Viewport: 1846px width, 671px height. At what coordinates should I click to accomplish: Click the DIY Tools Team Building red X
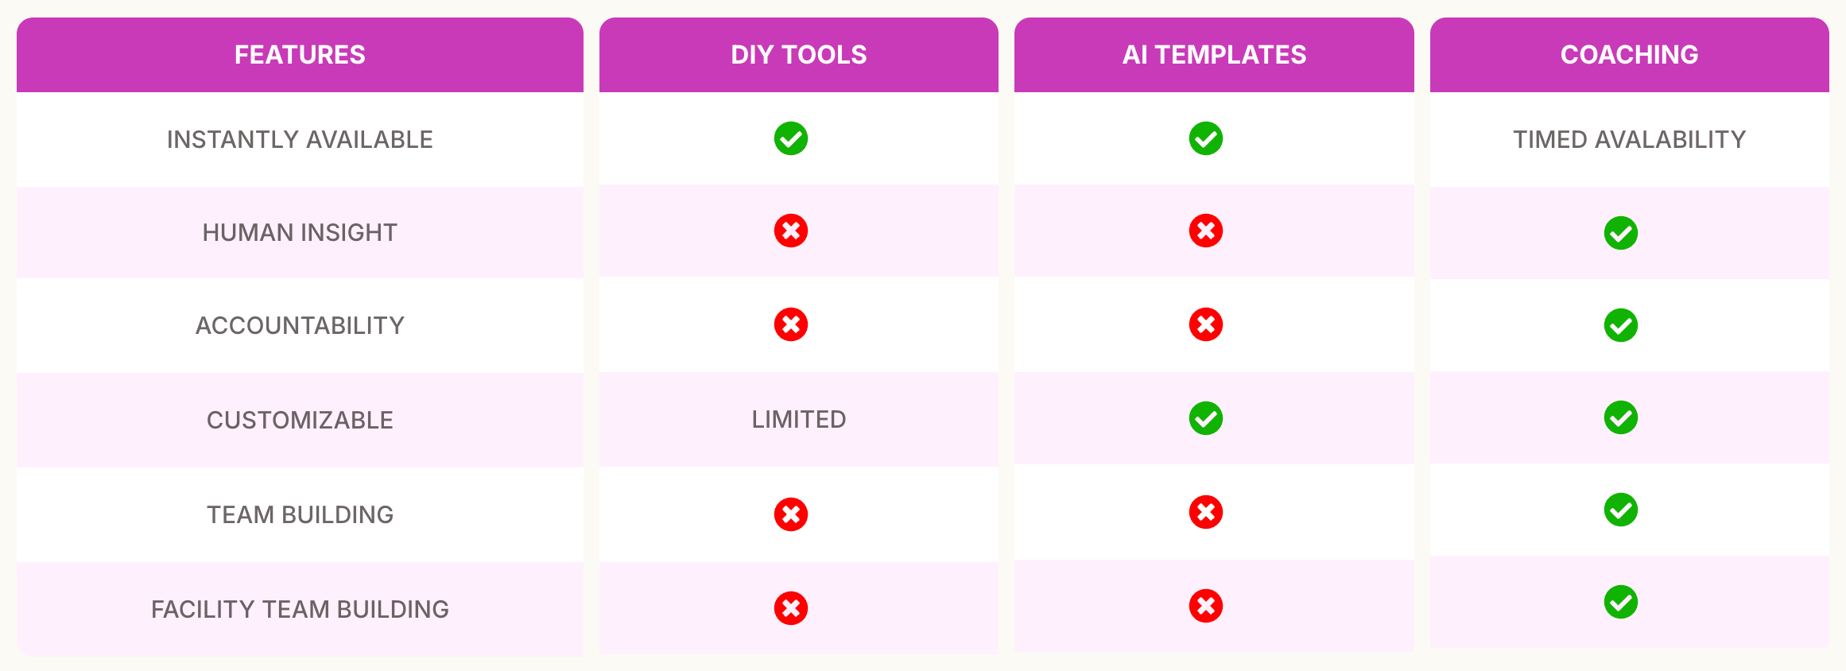(x=790, y=514)
